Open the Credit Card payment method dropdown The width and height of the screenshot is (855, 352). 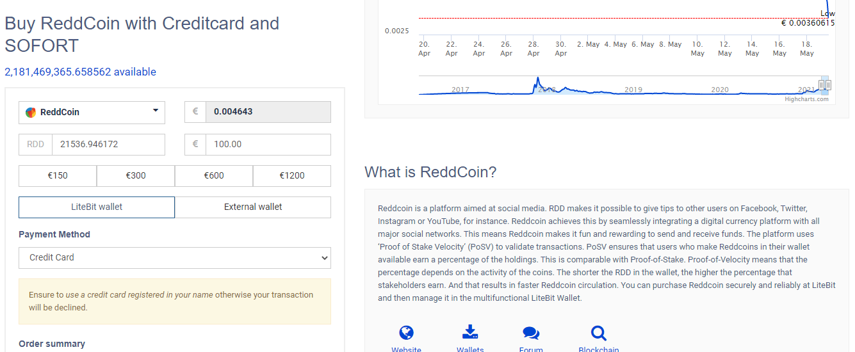175,258
